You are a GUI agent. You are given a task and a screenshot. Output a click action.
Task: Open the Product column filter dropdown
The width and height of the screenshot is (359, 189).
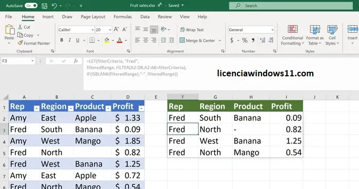click(108, 108)
